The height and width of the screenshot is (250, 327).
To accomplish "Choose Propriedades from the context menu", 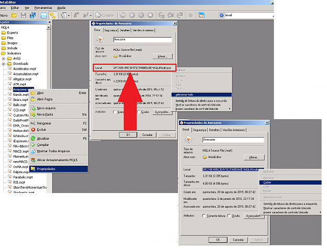I will (x=59, y=169).
